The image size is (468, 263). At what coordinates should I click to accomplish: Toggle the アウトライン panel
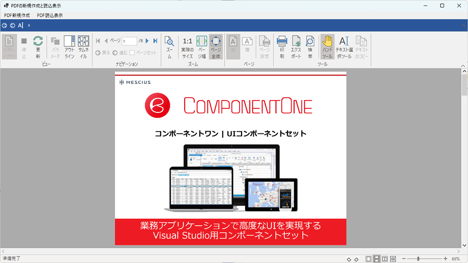tap(70, 47)
